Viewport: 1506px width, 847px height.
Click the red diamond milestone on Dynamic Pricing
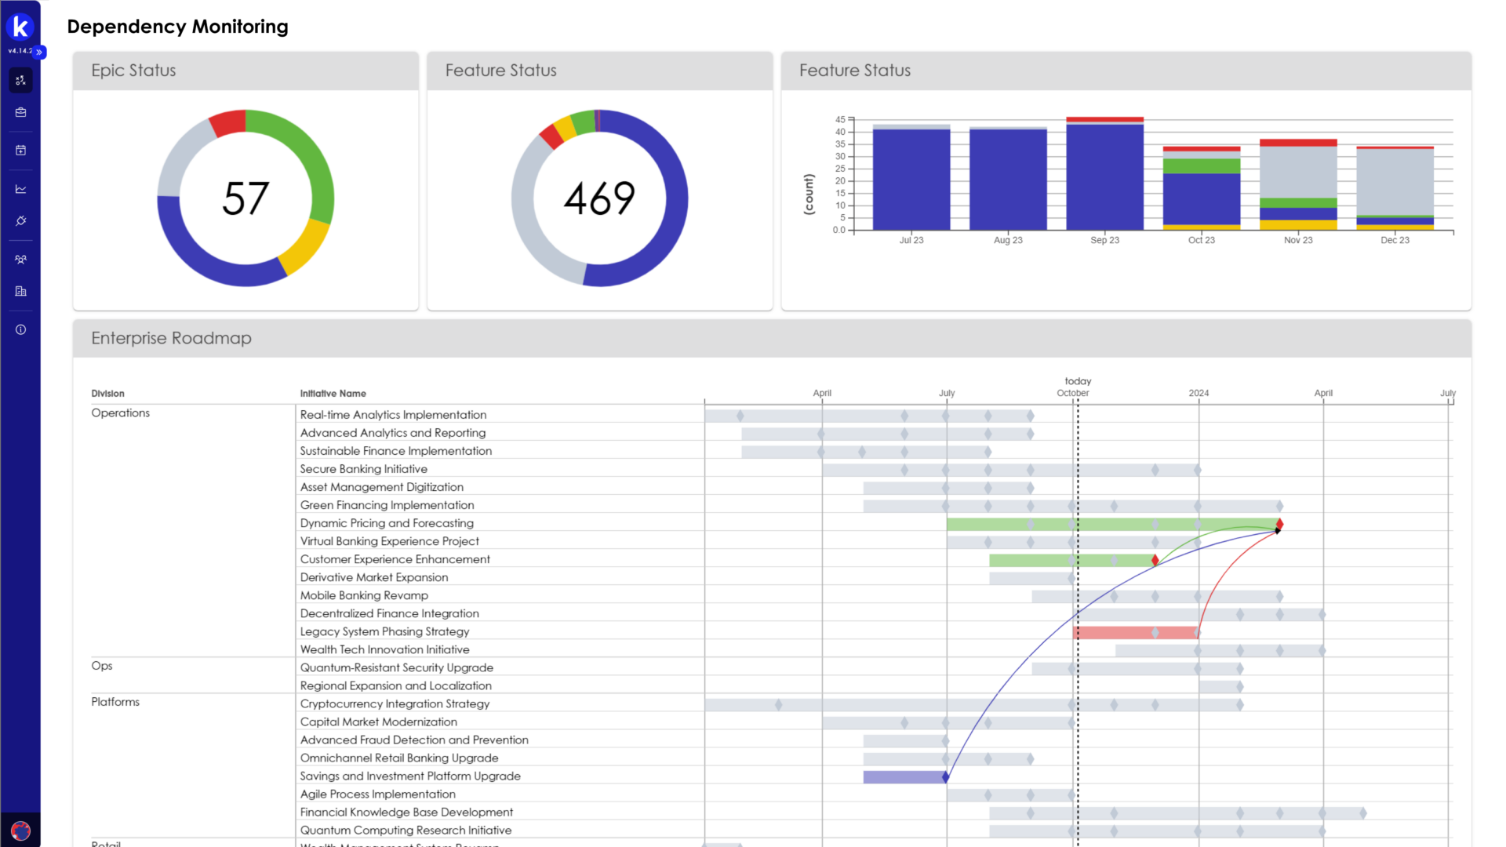coord(1279,523)
